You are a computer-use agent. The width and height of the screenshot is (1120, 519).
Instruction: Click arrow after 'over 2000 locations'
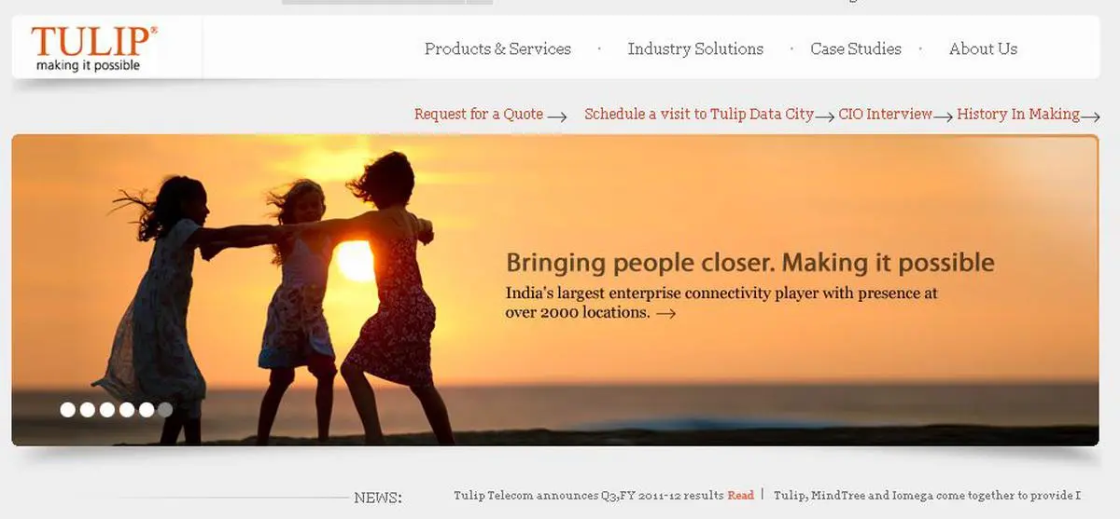pyautogui.click(x=665, y=314)
